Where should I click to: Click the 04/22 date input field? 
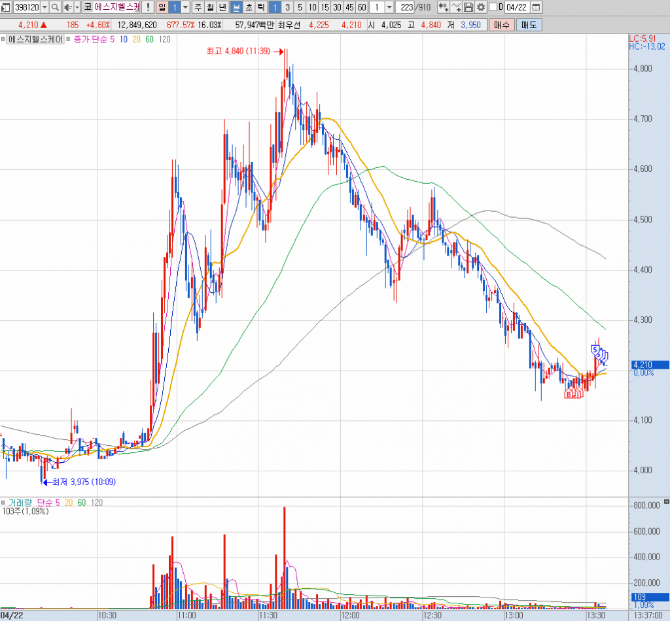point(516,7)
